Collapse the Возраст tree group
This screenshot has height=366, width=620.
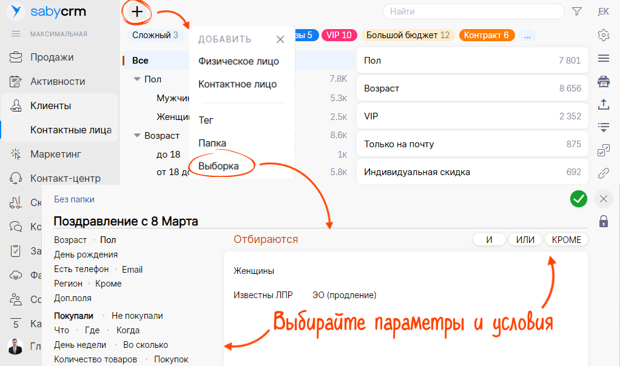137,136
